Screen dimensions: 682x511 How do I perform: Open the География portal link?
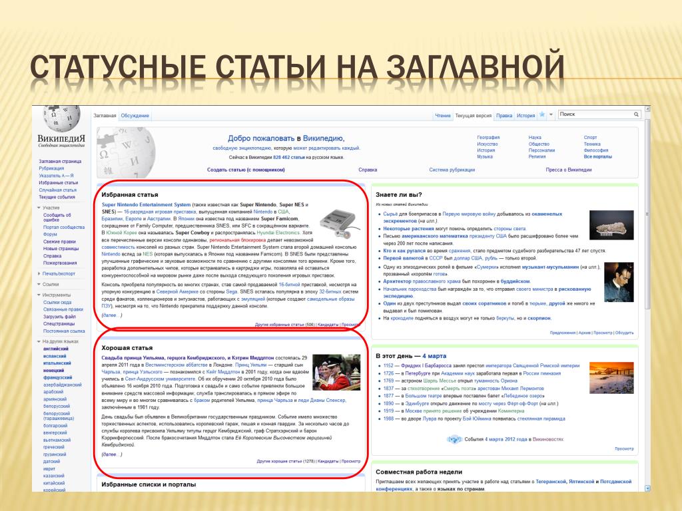pyautogui.click(x=488, y=137)
